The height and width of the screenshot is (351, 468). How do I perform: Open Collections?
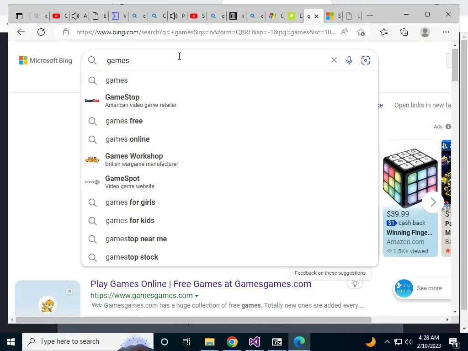pyautogui.click(x=404, y=32)
